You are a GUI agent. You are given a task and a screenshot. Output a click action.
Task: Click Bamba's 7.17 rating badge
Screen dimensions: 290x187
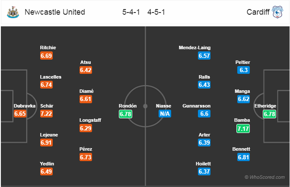coord(244,129)
